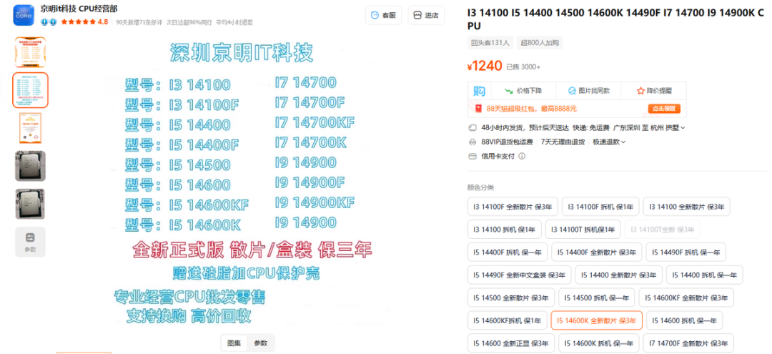Select option I5 14400F 拆机 保一年
Screen dimensions: 772x354
(x=507, y=252)
